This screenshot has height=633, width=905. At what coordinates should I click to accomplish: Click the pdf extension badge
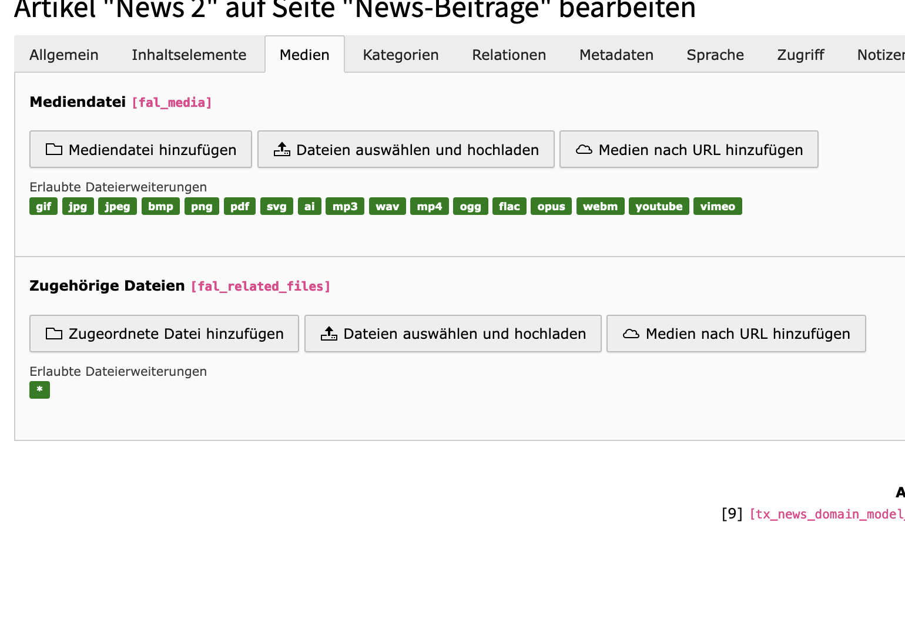(x=240, y=206)
